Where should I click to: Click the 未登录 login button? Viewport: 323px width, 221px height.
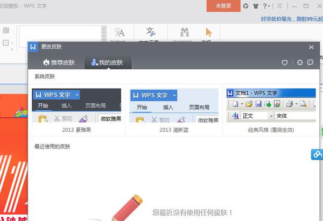(x=223, y=6)
